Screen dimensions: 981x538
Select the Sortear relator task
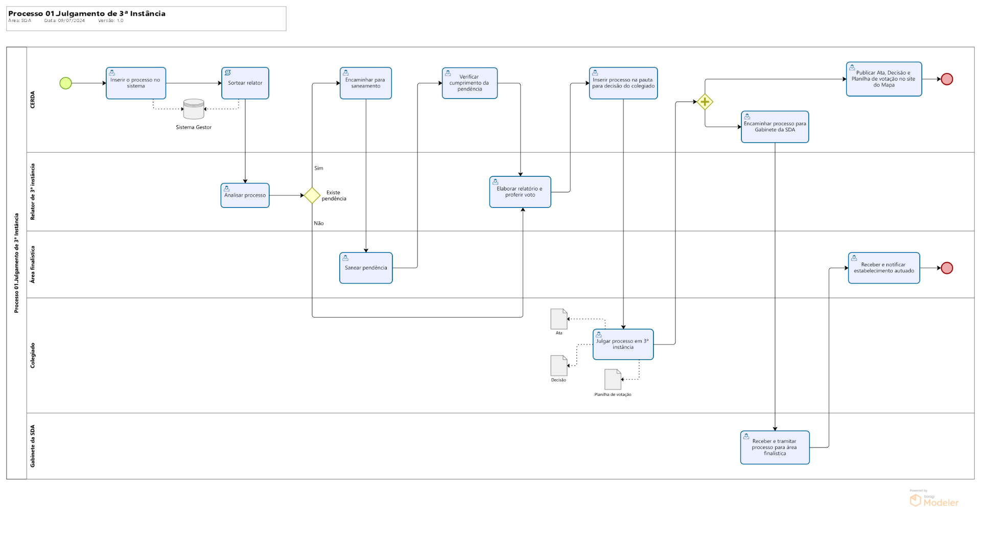pos(245,83)
